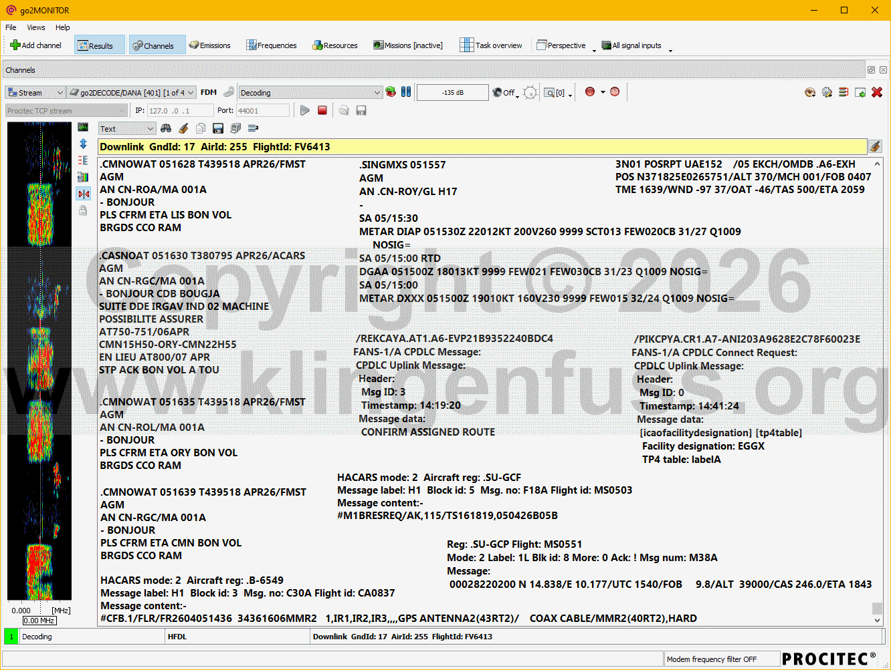The width and height of the screenshot is (891, 670).
Task: Open the Task overview panel
Action: pos(491,45)
